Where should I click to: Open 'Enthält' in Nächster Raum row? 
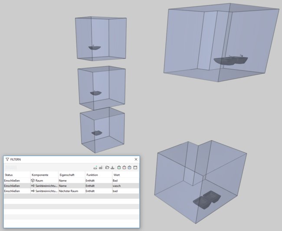coord(98,191)
